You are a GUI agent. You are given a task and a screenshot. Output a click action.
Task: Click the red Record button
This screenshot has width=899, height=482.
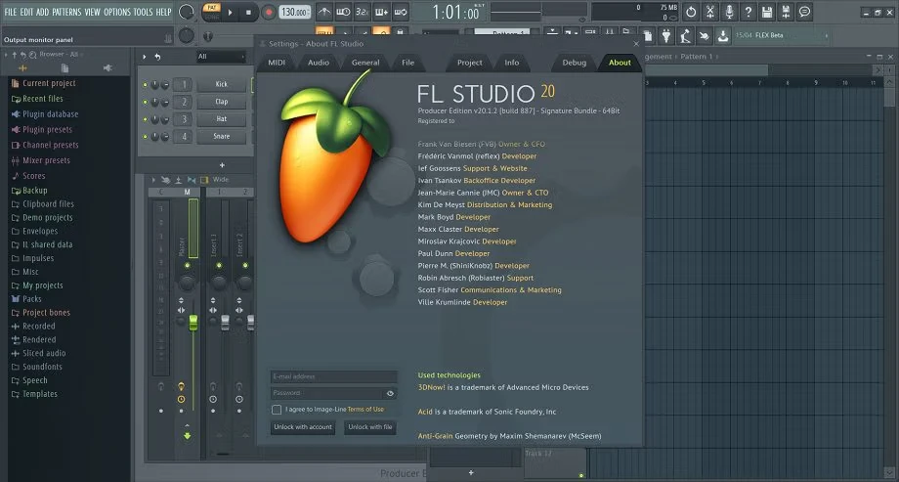tap(268, 13)
